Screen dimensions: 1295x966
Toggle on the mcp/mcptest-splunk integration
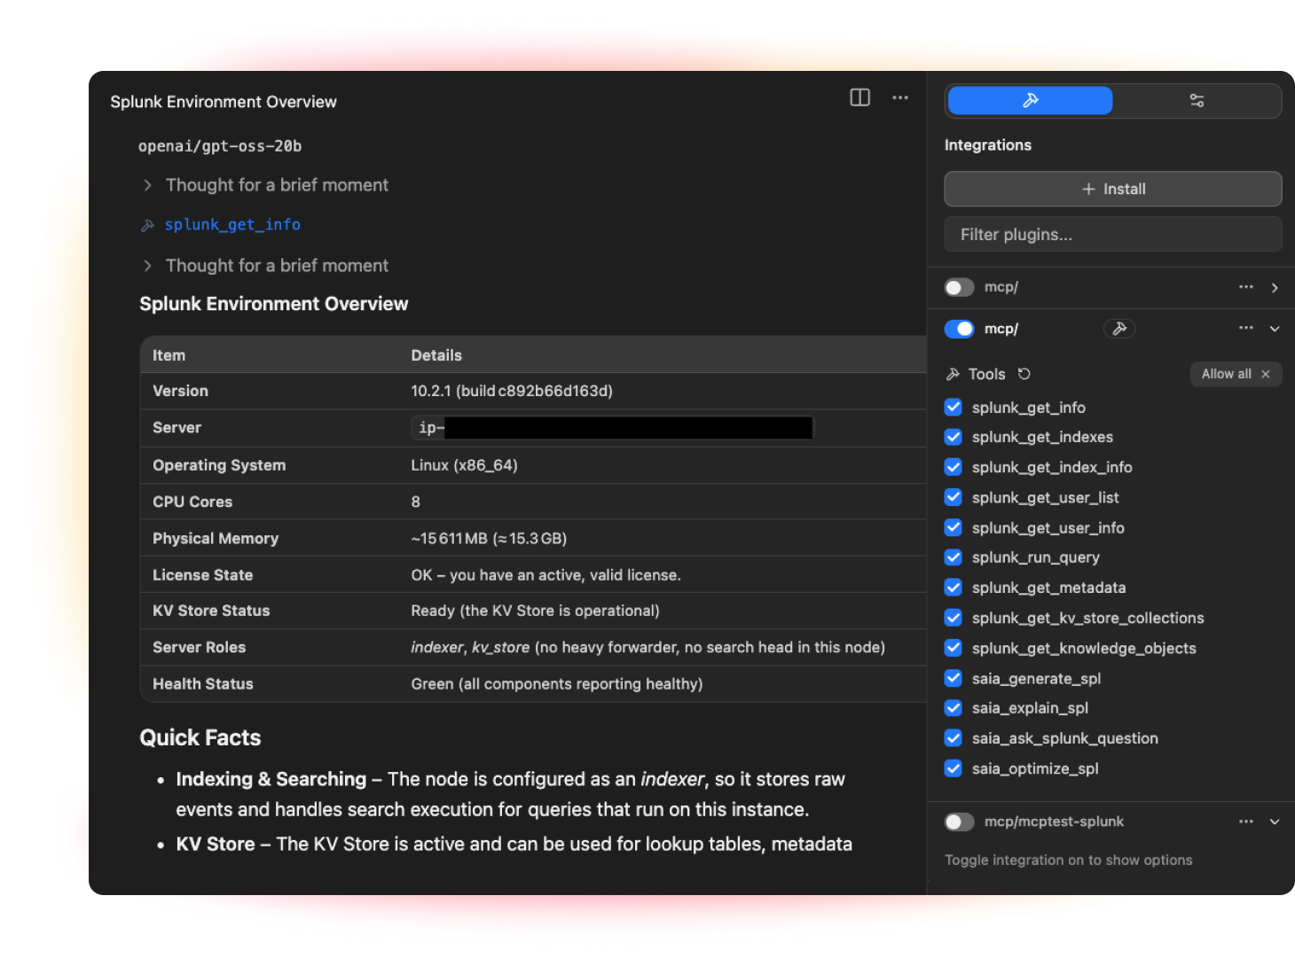click(959, 822)
